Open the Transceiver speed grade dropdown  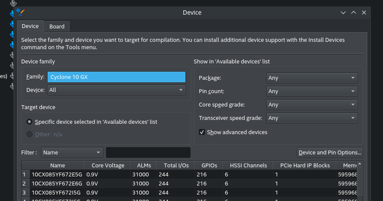click(x=312, y=118)
